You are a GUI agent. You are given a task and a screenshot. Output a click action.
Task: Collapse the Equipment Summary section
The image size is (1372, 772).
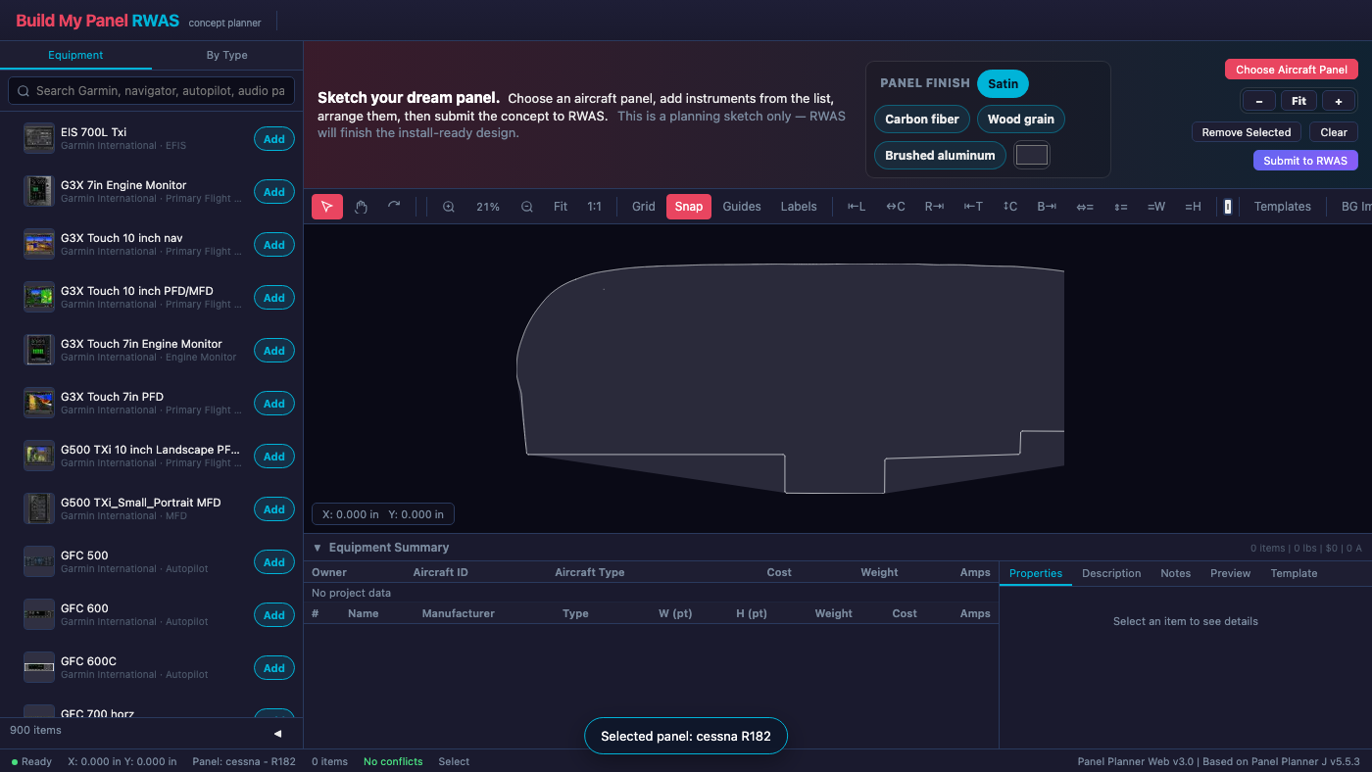coord(318,548)
